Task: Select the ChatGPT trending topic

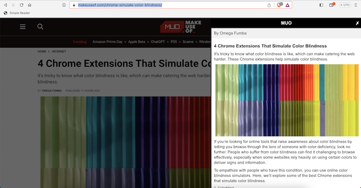Action: 158,42
